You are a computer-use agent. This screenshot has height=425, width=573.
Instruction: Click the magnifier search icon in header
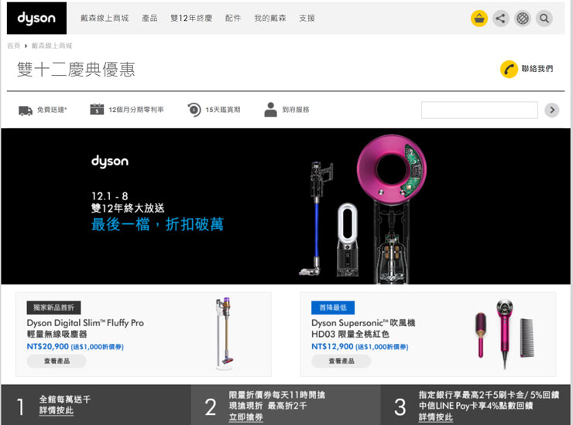coord(544,19)
